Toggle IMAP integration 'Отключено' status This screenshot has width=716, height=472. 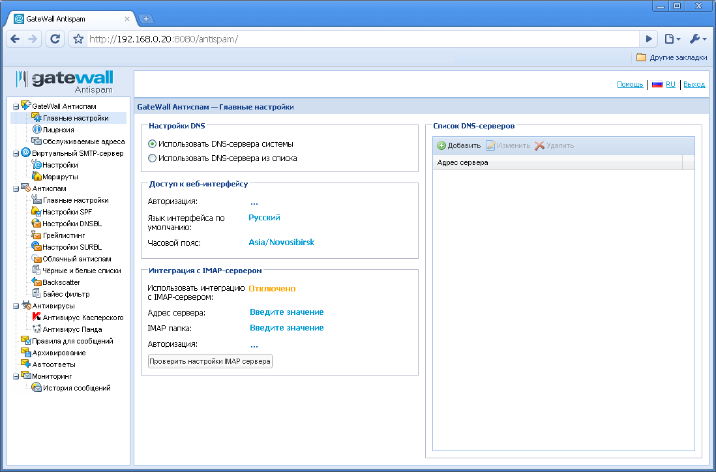[x=272, y=289]
